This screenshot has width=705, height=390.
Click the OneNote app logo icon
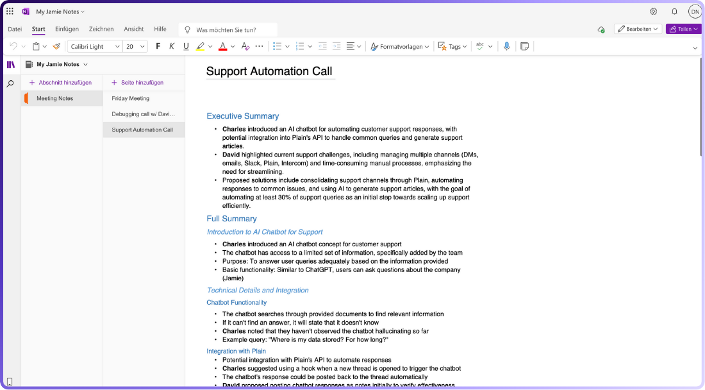click(26, 12)
